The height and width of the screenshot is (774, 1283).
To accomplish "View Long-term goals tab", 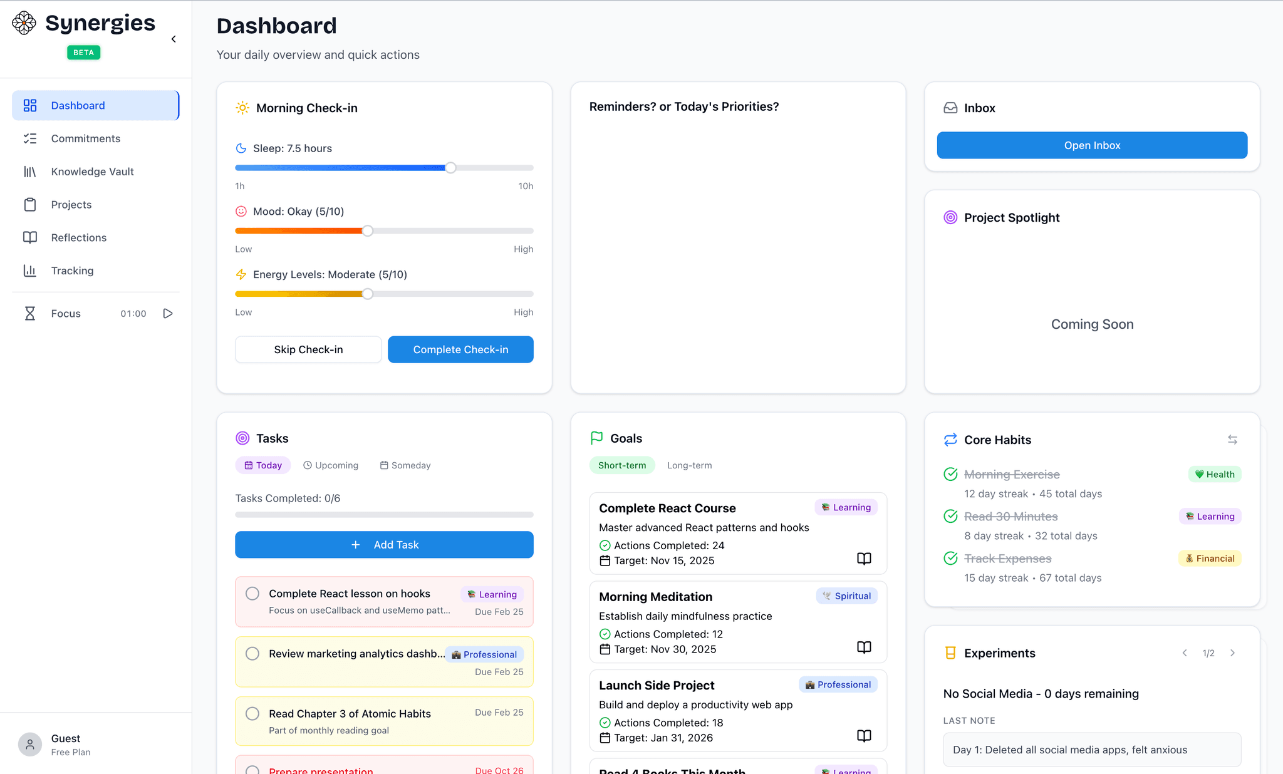I will click(x=688, y=465).
